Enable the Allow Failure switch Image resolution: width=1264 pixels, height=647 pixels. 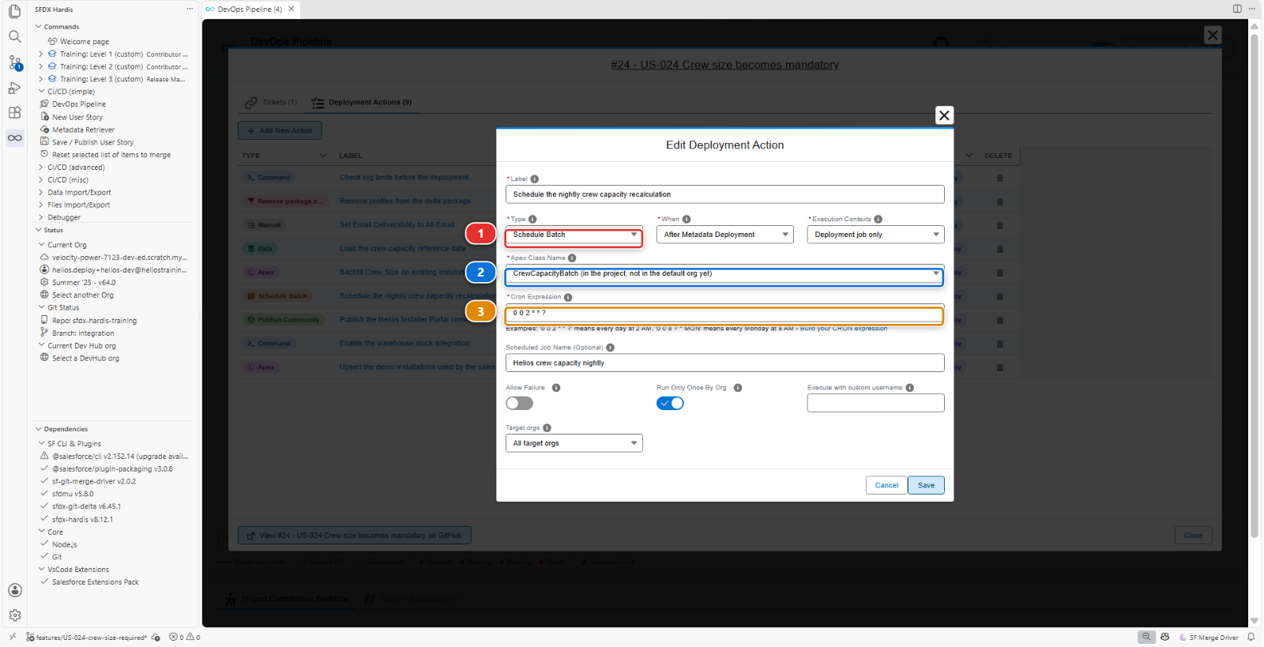[x=519, y=404]
